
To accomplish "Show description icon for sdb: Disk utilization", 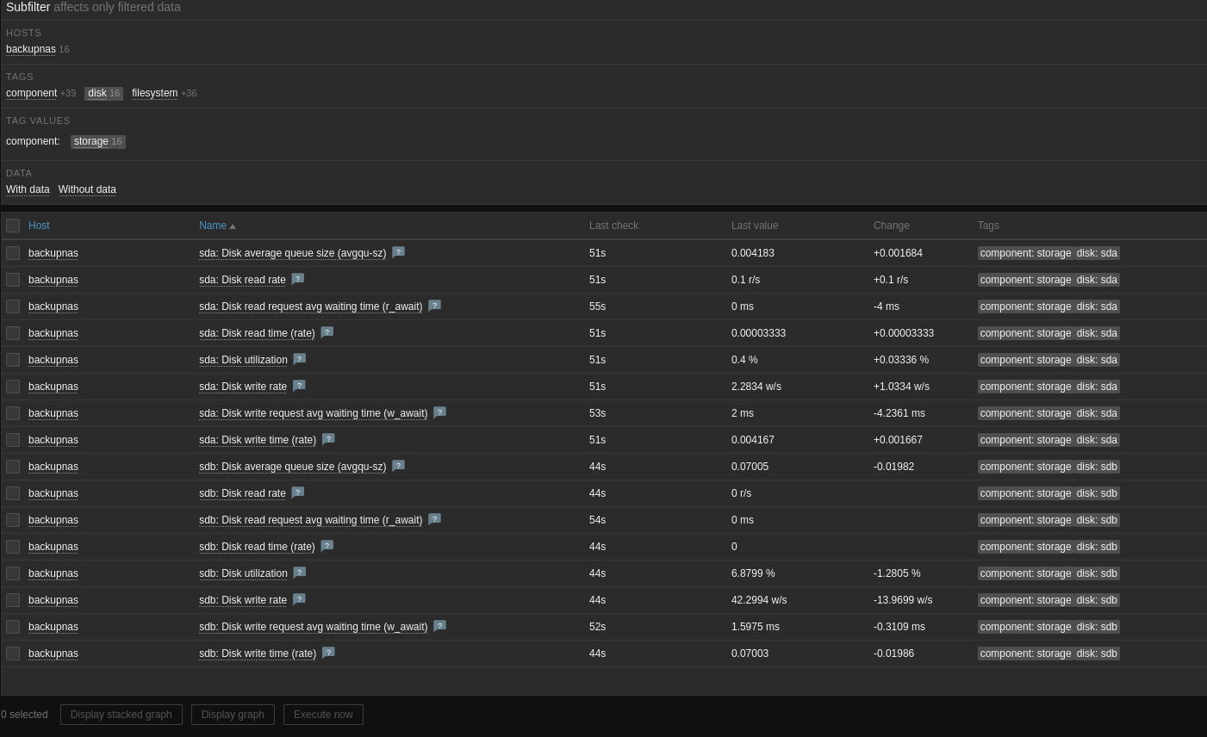I will (300, 573).
